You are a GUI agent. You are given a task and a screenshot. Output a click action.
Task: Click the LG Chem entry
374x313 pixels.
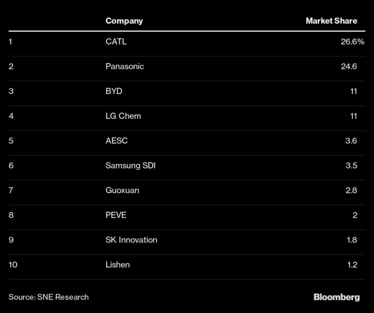pyautogui.click(x=123, y=116)
